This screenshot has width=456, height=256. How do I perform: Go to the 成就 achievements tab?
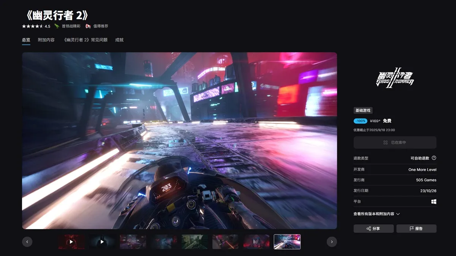[x=119, y=40]
